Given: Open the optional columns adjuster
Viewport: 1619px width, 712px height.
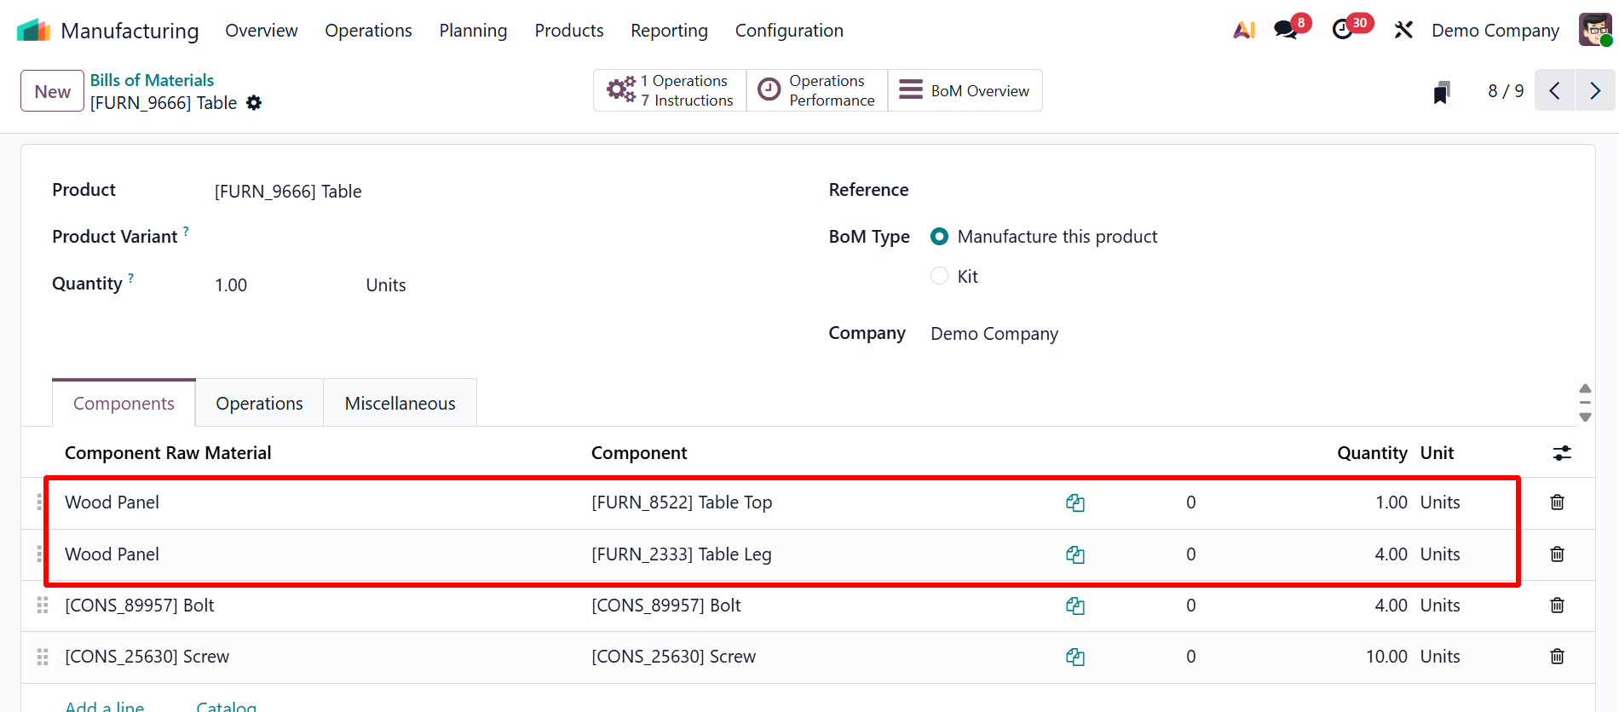Looking at the screenshot, I should (1561, 453).
